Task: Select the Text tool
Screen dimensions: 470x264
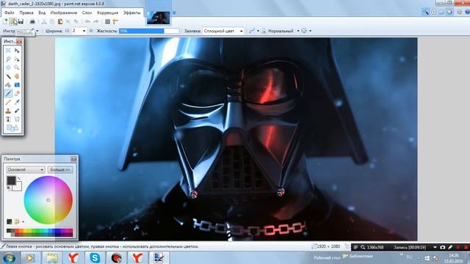Action: click(8, 120)
